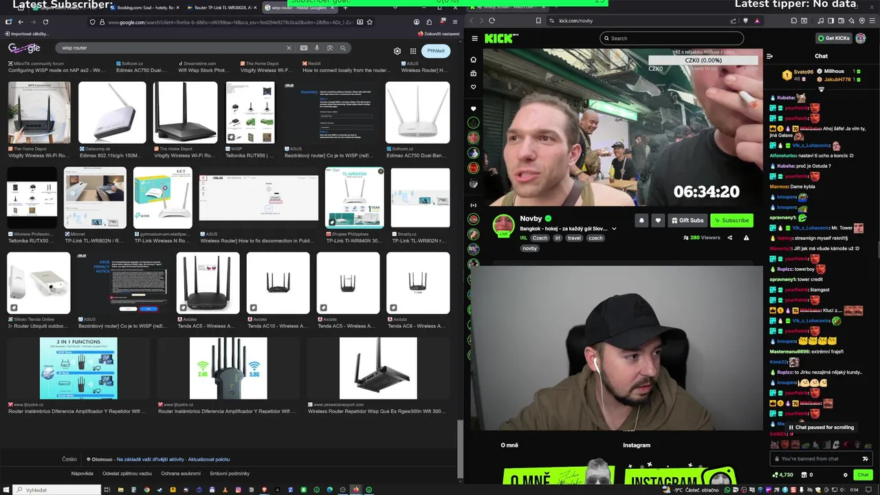Click the heart follow icon for Novby
This screenshot has height=495, width=880.
click(x=658, y=220)
